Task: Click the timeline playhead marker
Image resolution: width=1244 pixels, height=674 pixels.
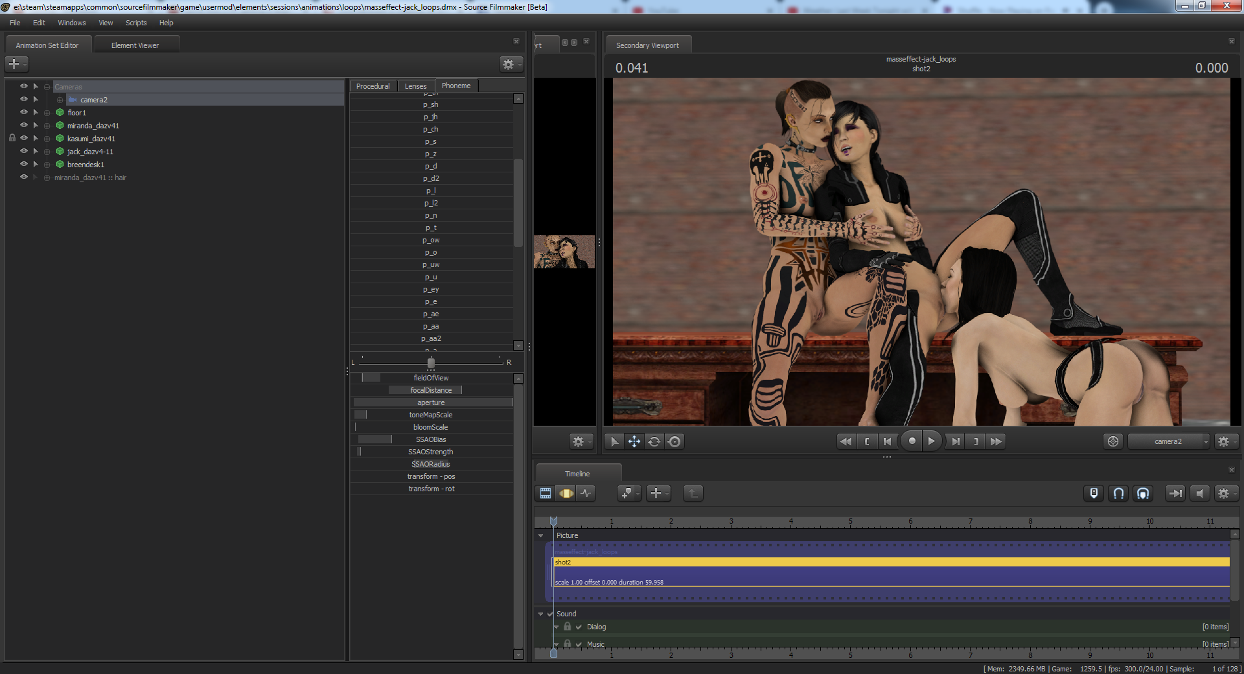Action: [553, 521]
